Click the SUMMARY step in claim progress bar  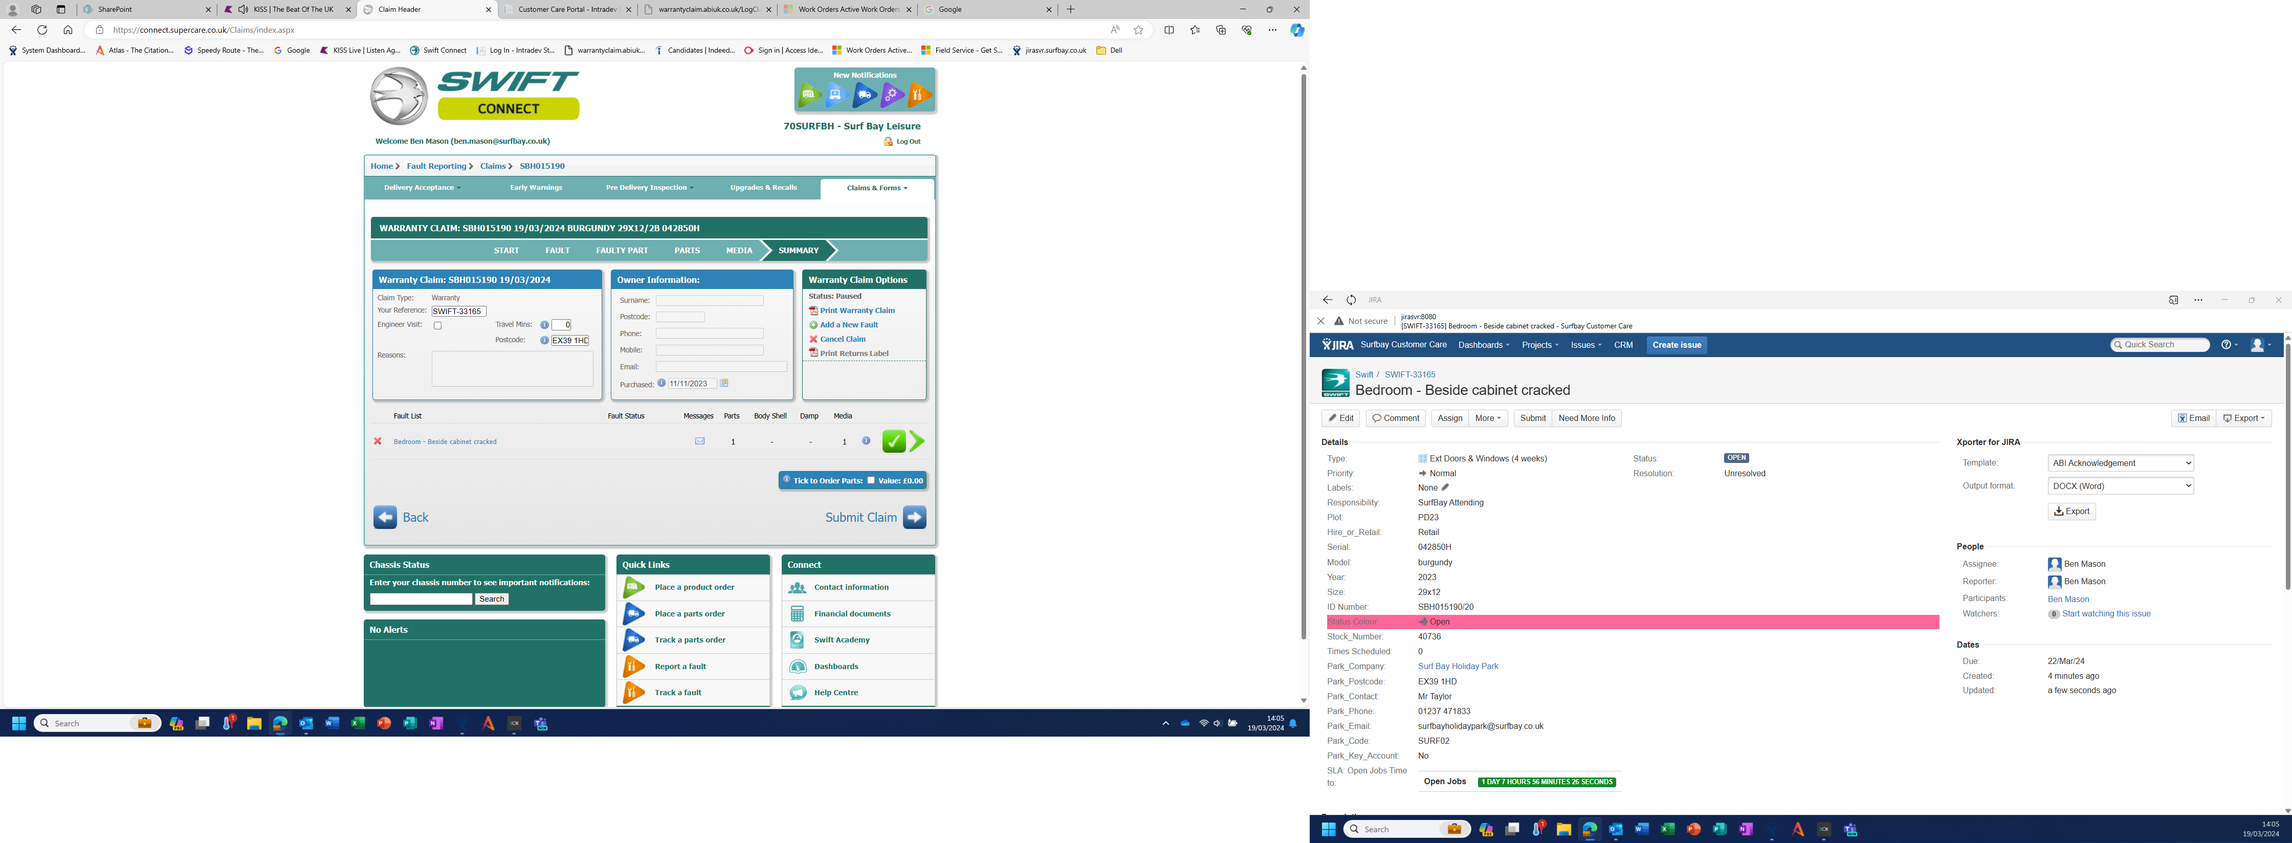798,251
